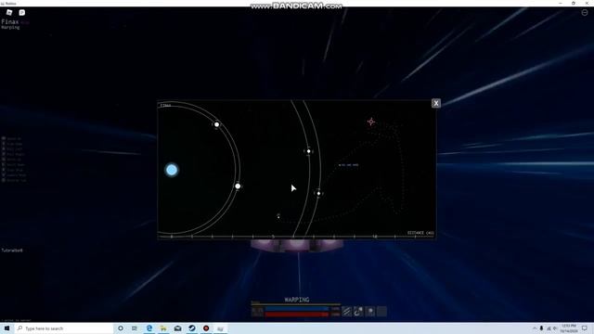Click the small marker below the cursor

click(278, 216)
